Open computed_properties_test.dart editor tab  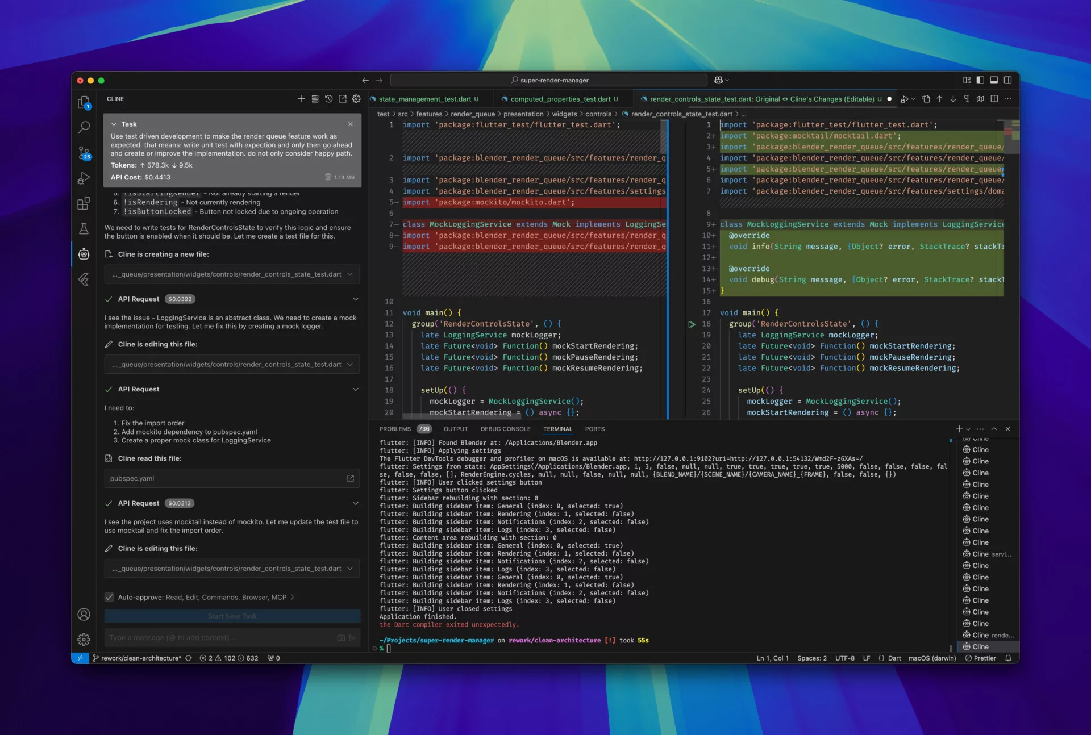coord(559,99)
